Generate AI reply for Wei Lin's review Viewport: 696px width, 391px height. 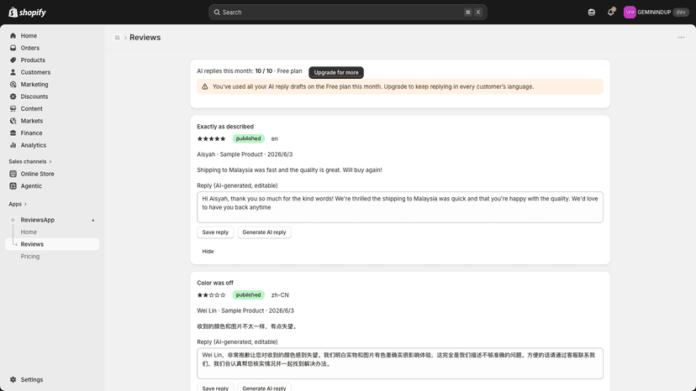click(264, 388)
